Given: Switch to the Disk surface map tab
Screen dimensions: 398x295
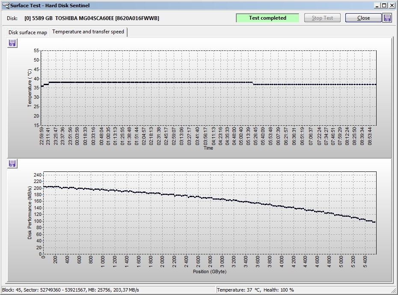Looking at the screenshot, I should pyautogui.click(x=28, y=32).
